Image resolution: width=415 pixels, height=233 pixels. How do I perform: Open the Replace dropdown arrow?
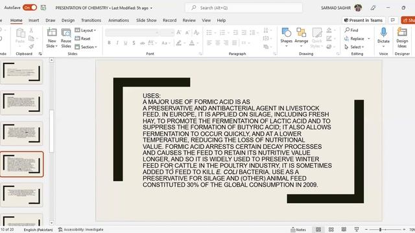click(x=369, y=39)
